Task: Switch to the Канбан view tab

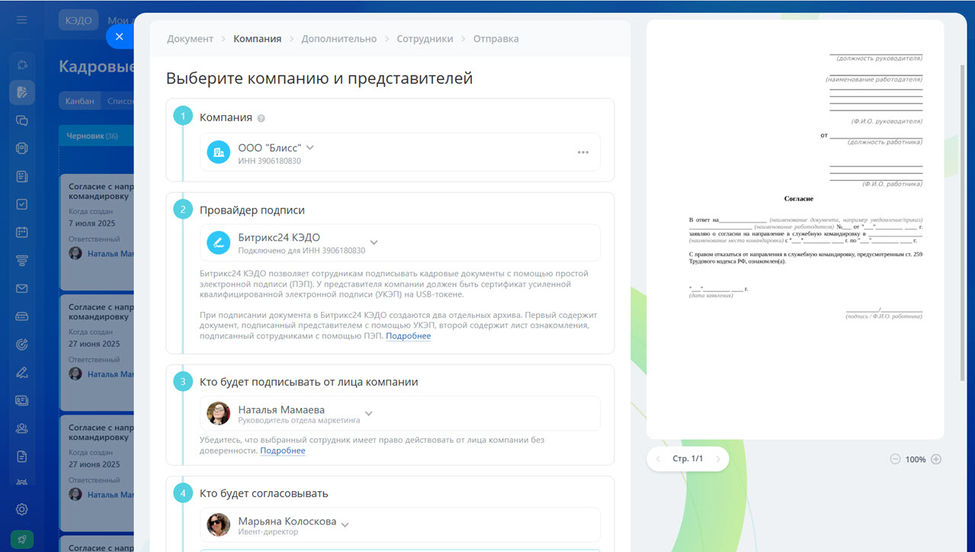Action: click(80, 101)
